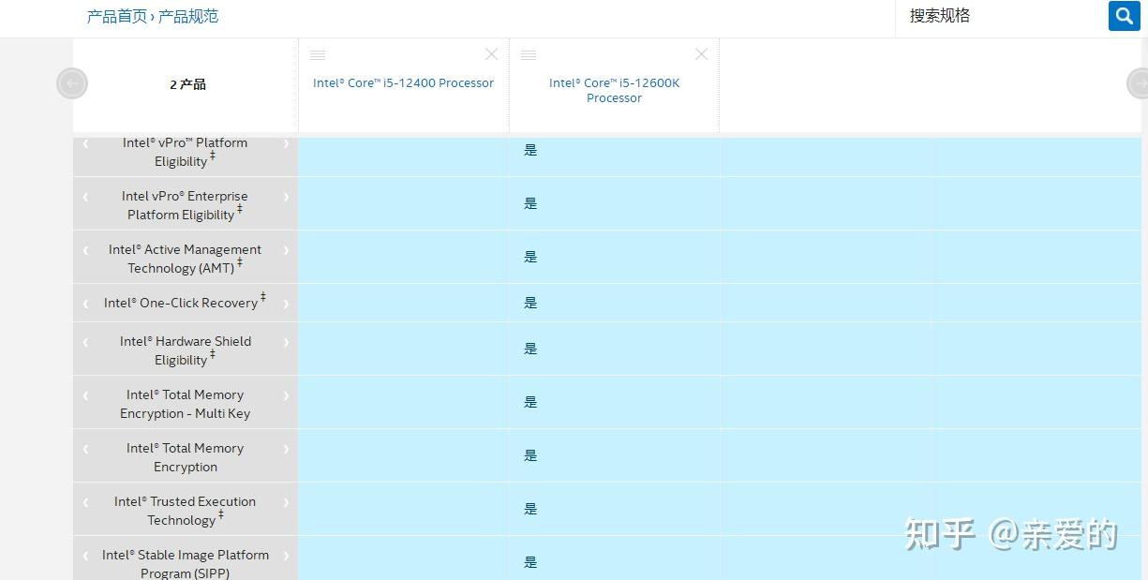Click right chevron on vPro Platform Eligibility row

point(286,143)
